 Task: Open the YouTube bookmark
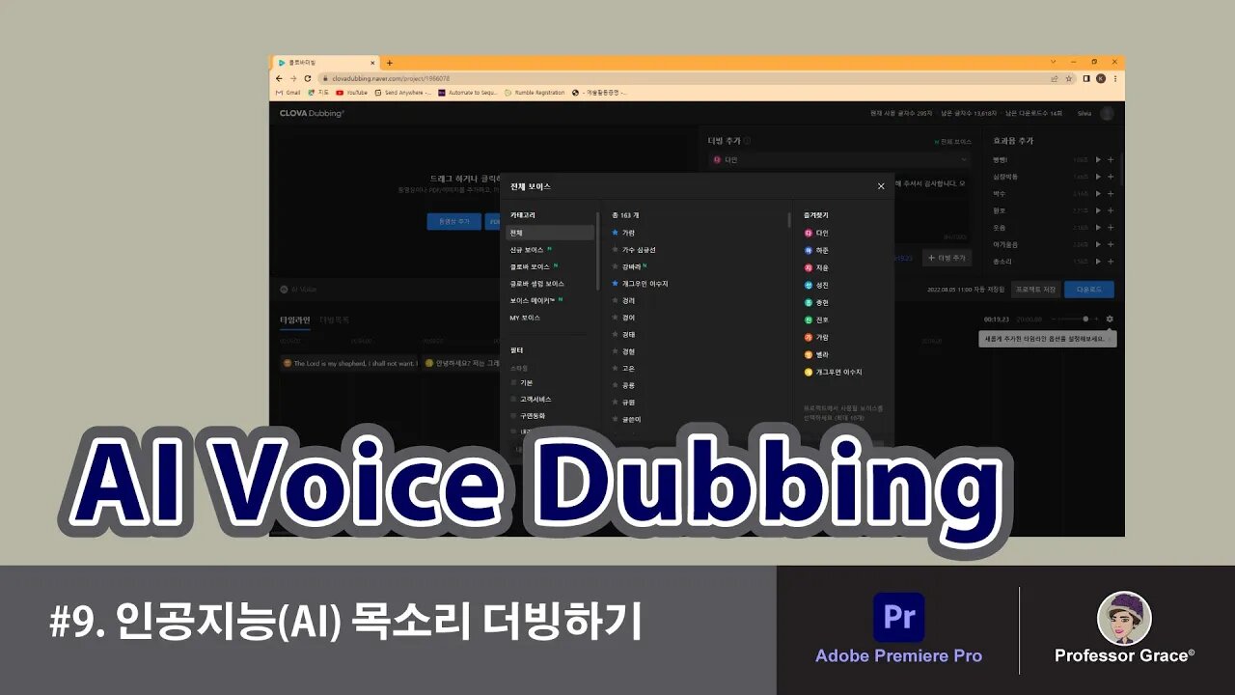[x=351, y=93]
